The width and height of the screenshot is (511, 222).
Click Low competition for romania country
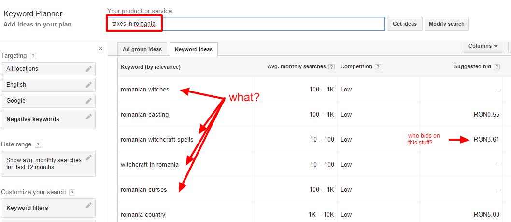pos(346,214)
